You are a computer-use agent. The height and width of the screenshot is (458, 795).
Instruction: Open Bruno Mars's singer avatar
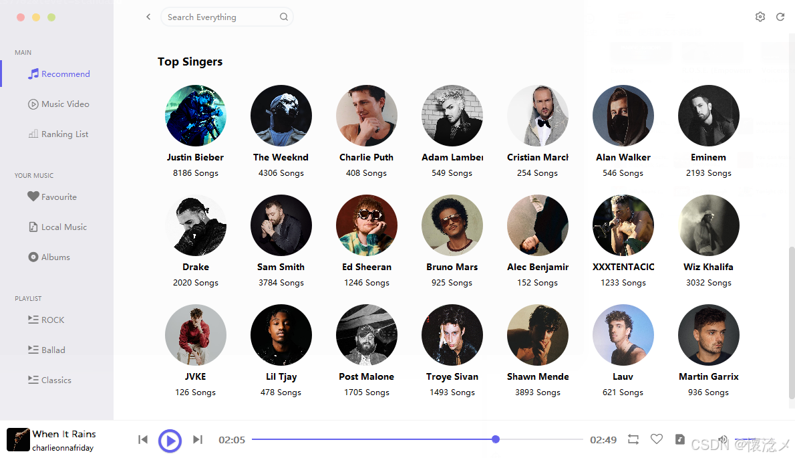point(452,225)
